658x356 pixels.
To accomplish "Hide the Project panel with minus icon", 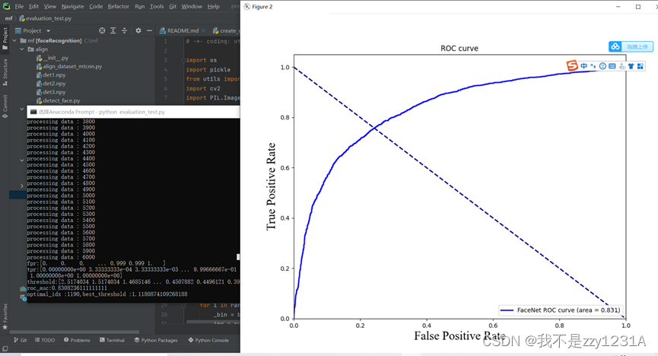I will [x=149, y=30].
